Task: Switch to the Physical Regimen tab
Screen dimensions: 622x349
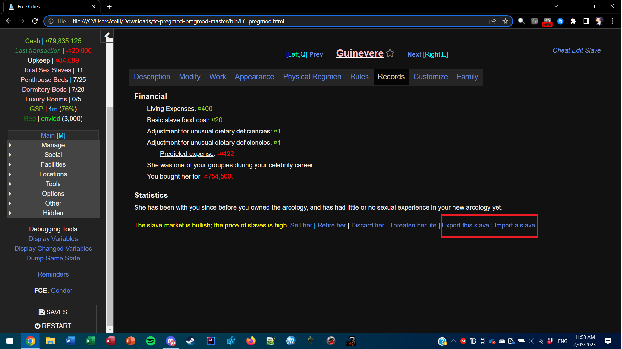Action: 312,77
